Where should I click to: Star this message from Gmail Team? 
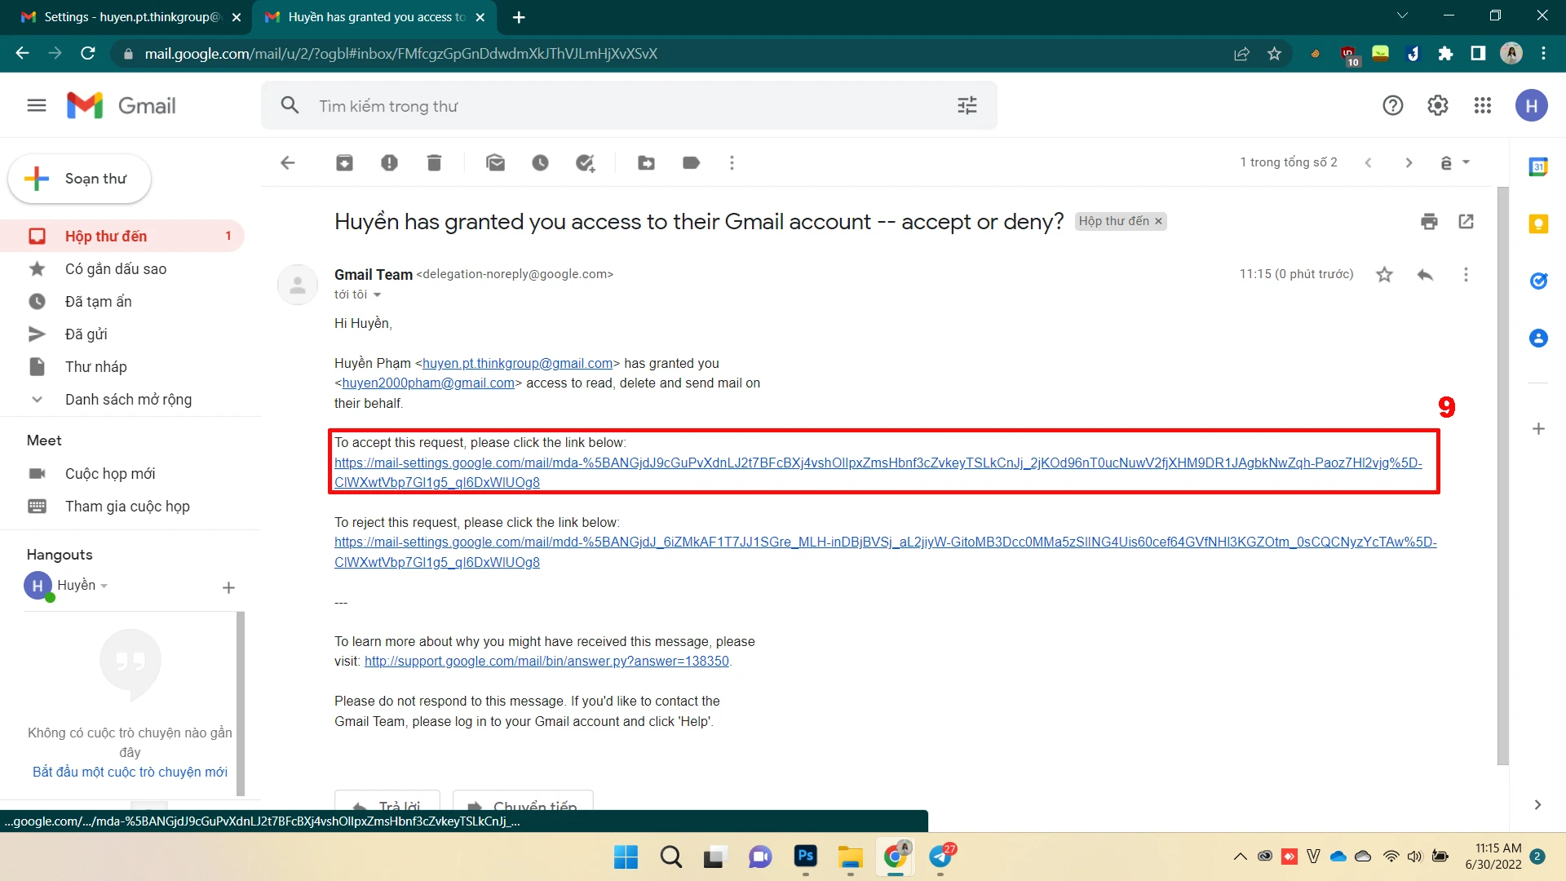[x=1384, y=275]
